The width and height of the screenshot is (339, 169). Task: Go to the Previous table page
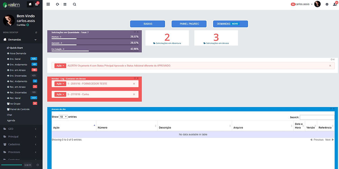(317, 140)
